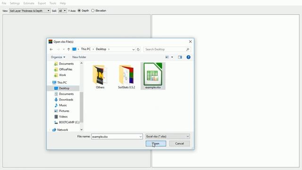Viewport: 302px width, 170px height.
Task: Click the Cancel button
Action: pyautogui.click(x=179, y=144)
